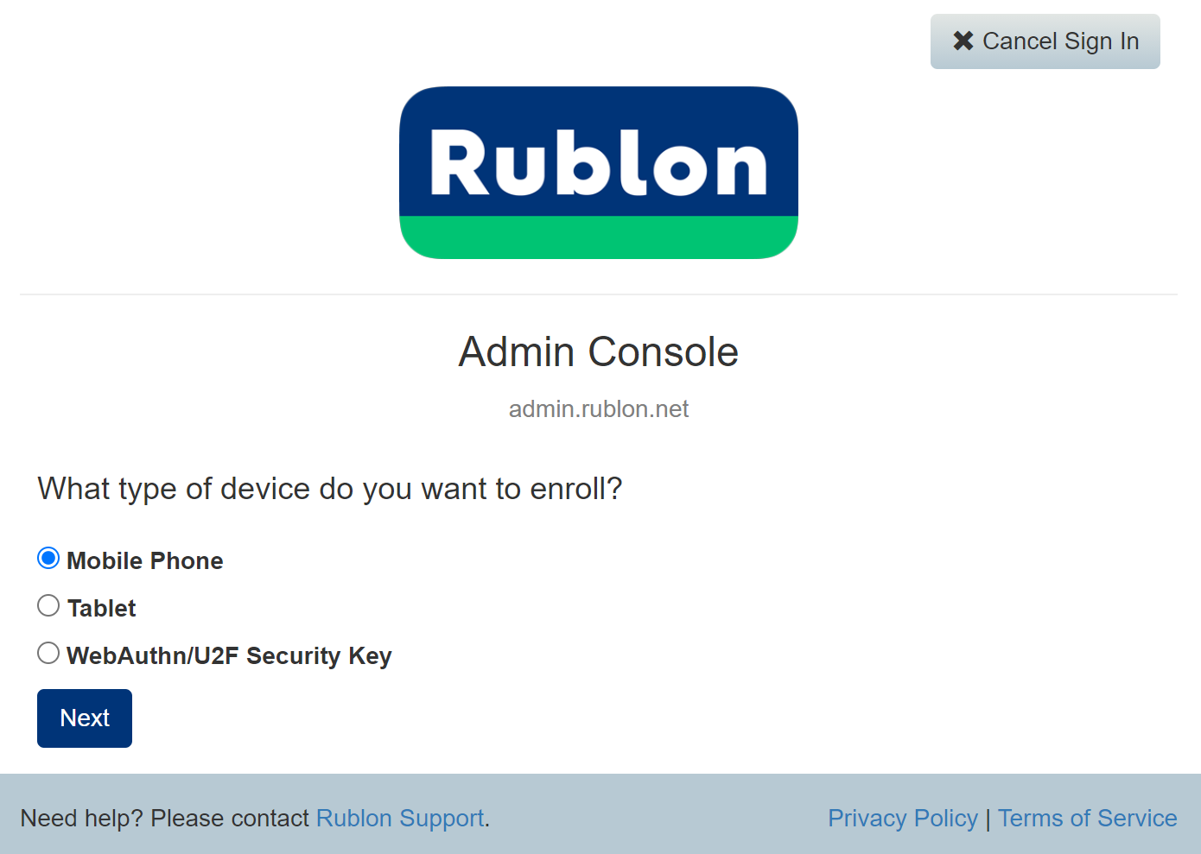The width and height of the screenshot is (1201, 854).
Task: Choose the Tablet radio button
Action: click(48, 606)
